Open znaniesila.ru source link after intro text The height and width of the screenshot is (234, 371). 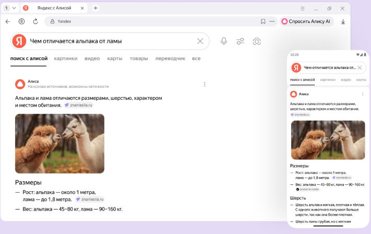[x=79, y=105]
